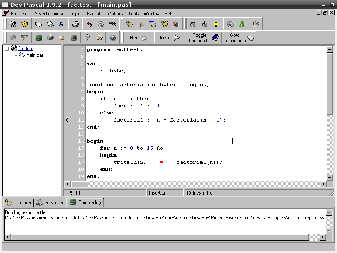337x253 pixels.
Task: Click the printer icon in the toolbar
Action: 76,24
